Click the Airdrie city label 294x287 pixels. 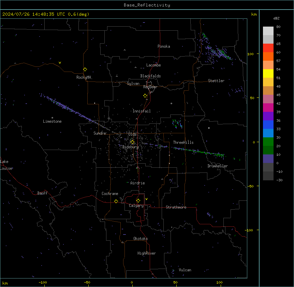click(x=137, y=183)
